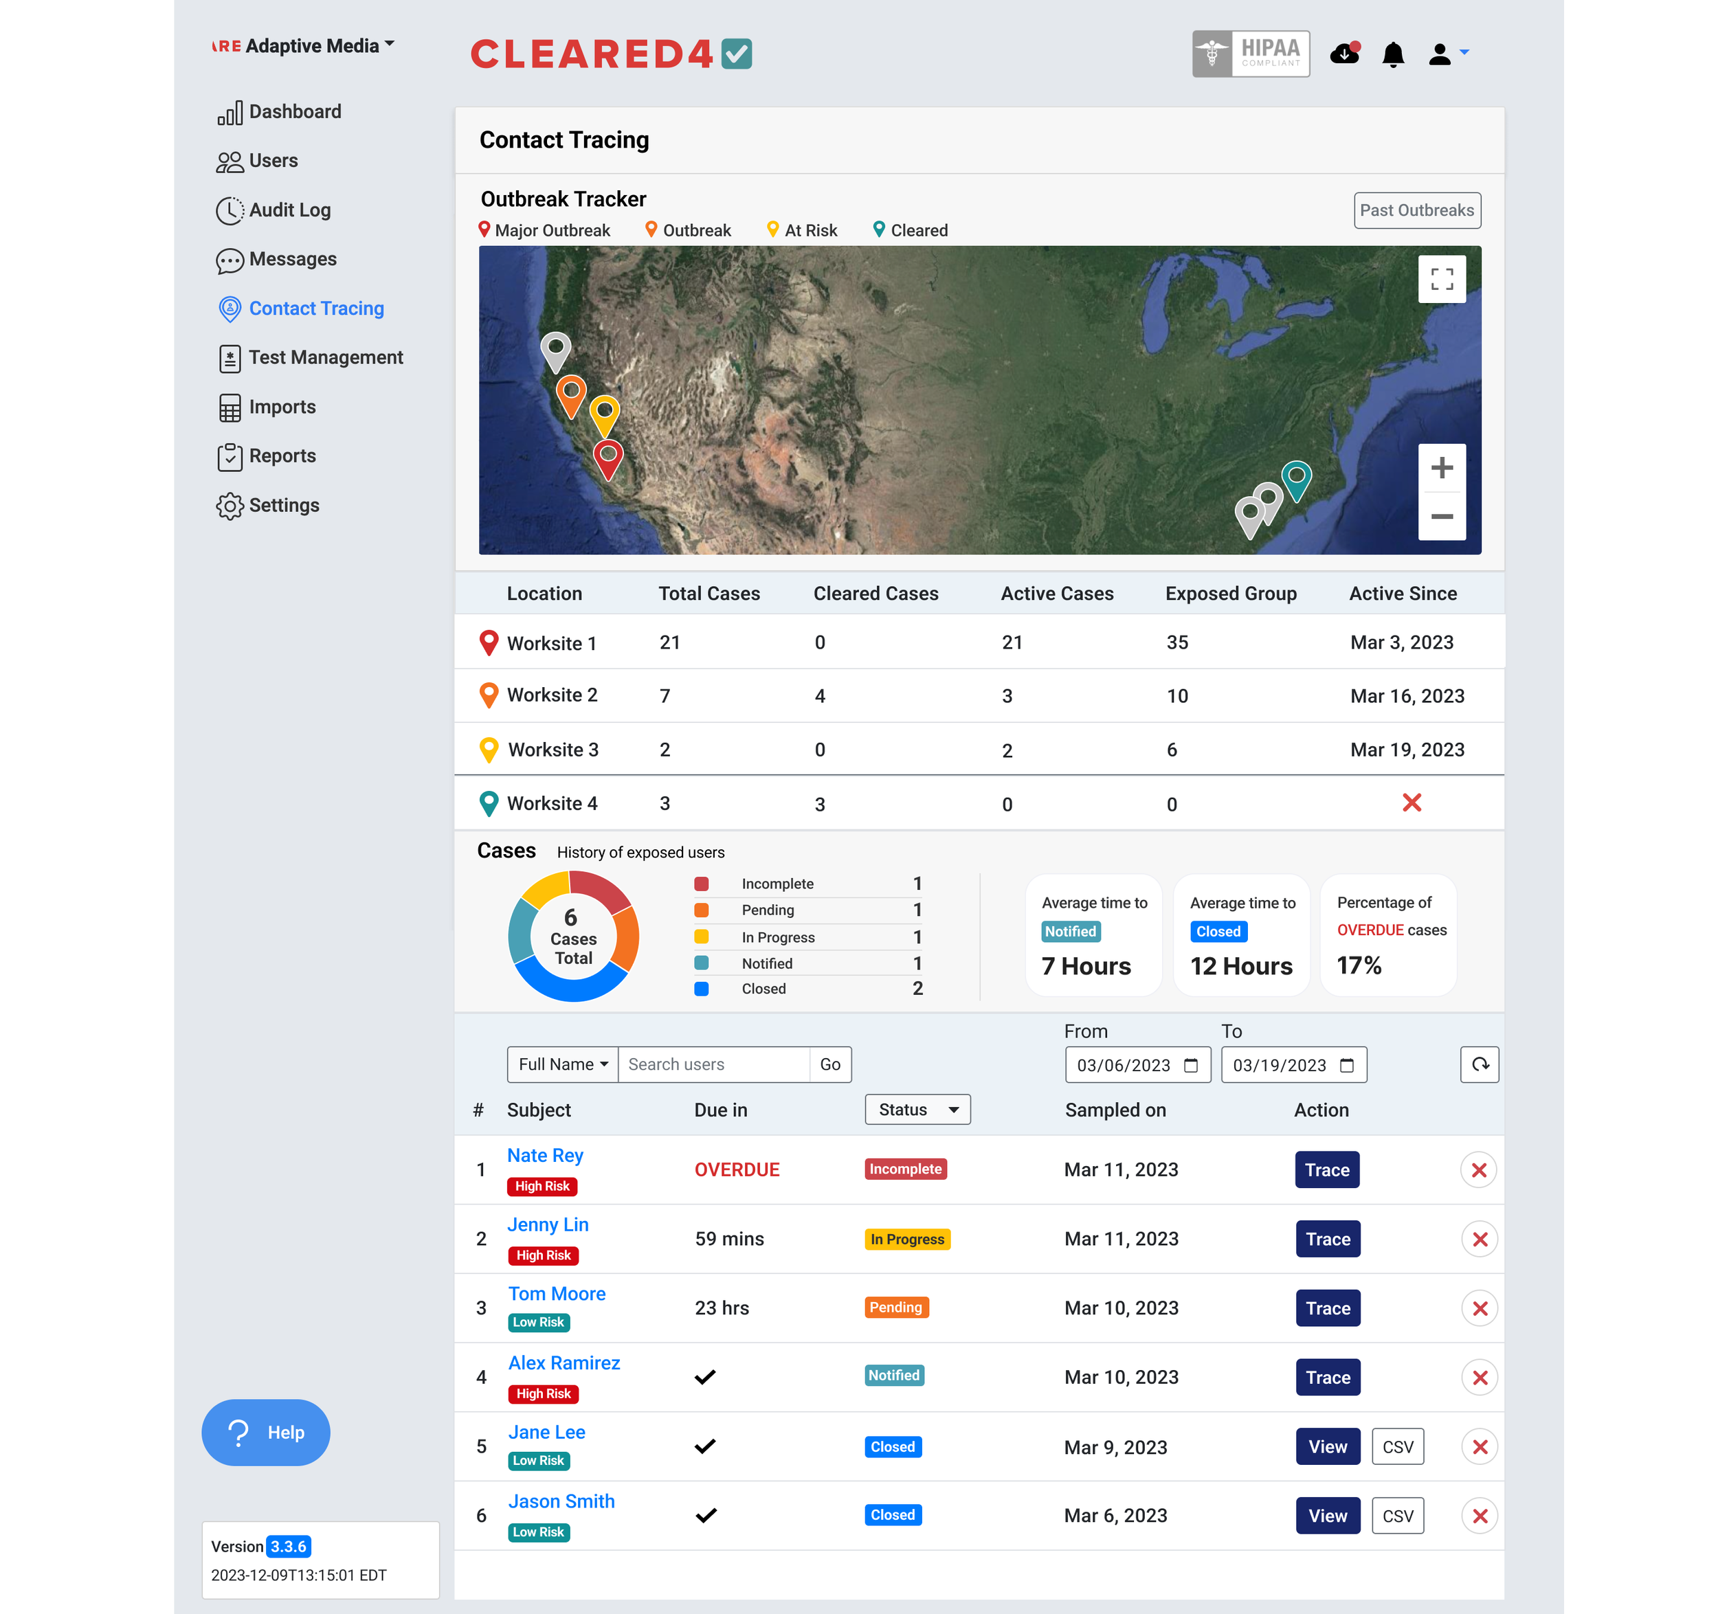The width and height of the screenshot is (1718, 1614).
Task: Click the Worksite 4 teal pin icon
Action: tap(489, 803)
